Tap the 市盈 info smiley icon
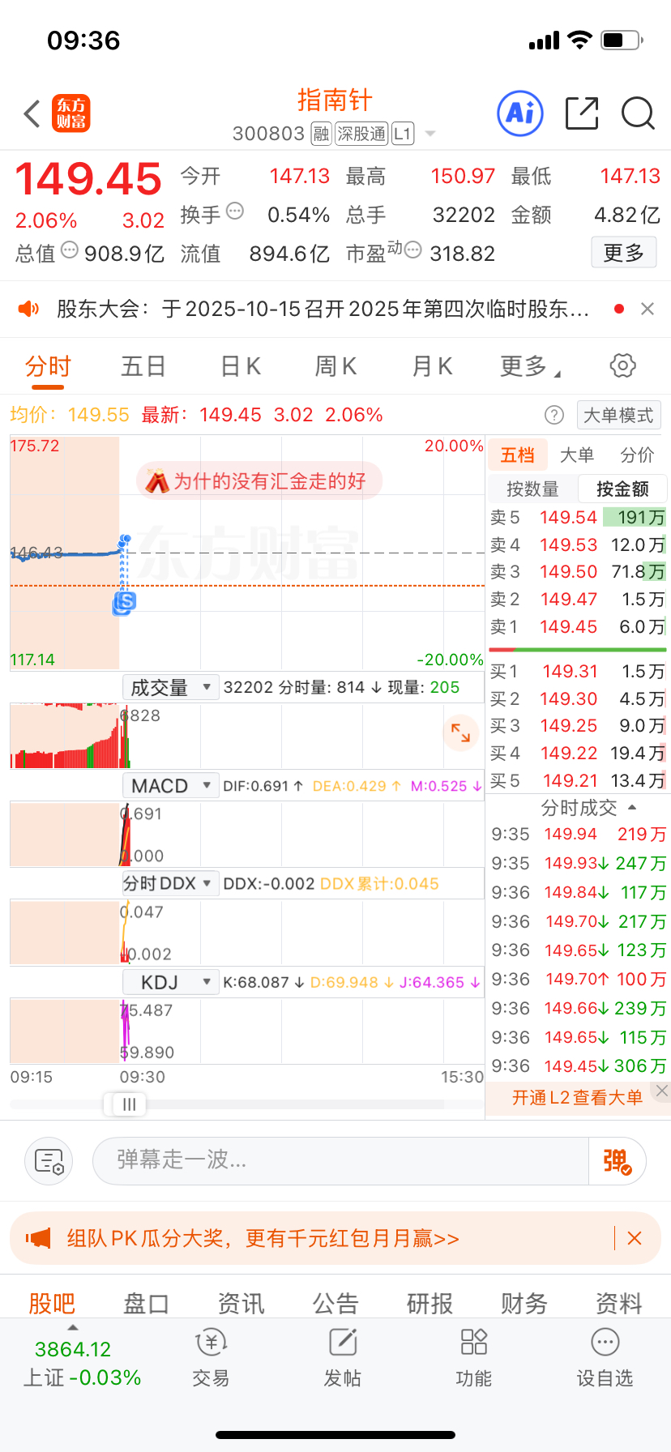This screenshot has width=671, height=1452. click(x=412, y=250)
